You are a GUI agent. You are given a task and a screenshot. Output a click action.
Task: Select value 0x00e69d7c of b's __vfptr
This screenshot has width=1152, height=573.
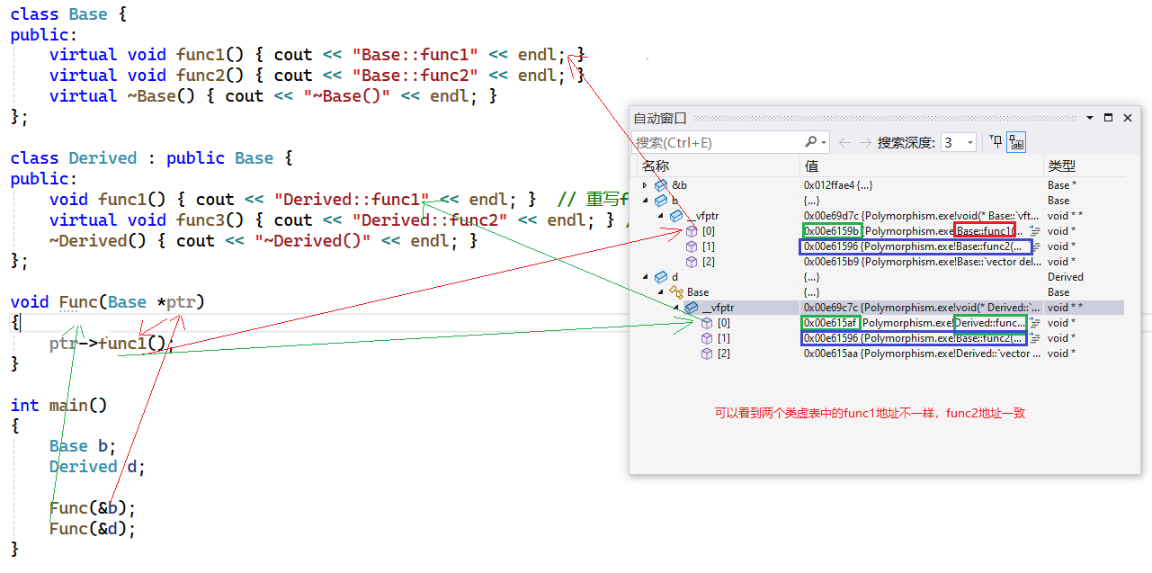point(922,216)
